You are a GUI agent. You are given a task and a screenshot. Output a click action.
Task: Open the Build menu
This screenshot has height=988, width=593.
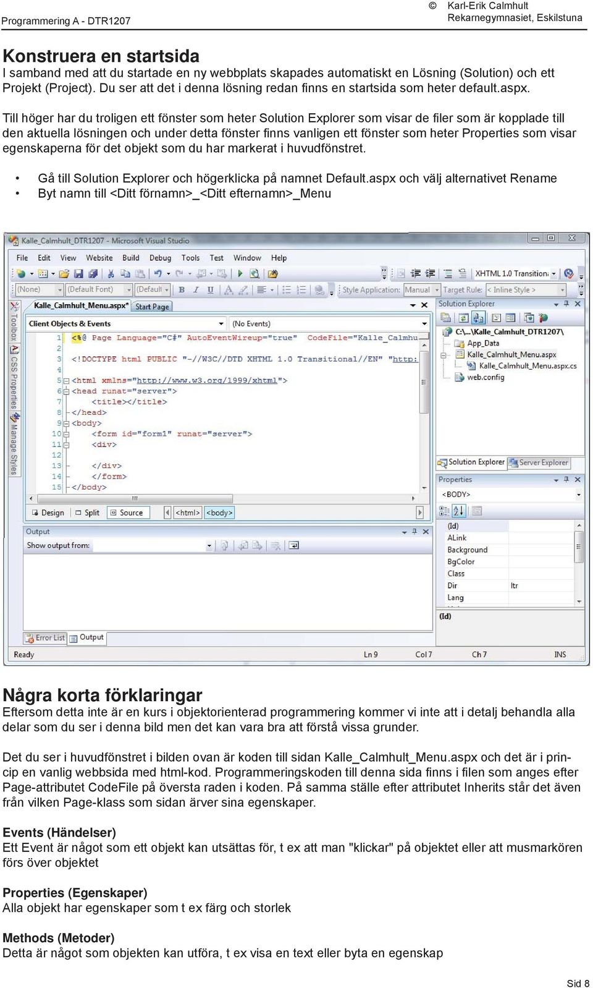click(131, 258)
